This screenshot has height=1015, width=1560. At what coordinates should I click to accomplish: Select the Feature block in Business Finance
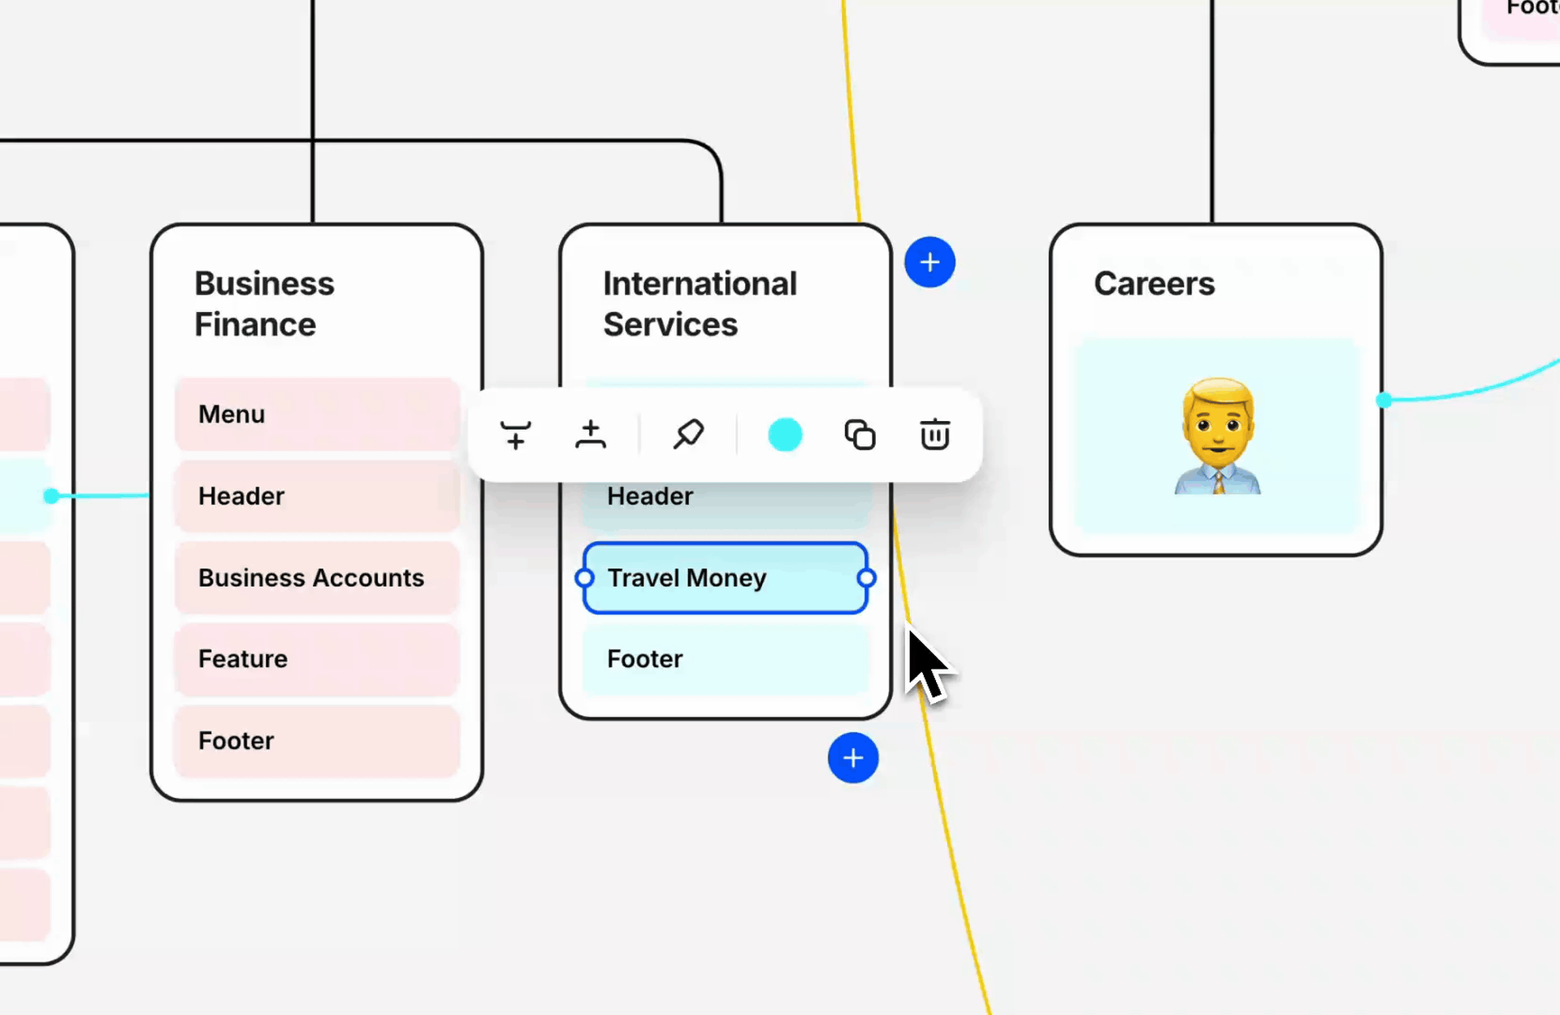tap(317, 659)
